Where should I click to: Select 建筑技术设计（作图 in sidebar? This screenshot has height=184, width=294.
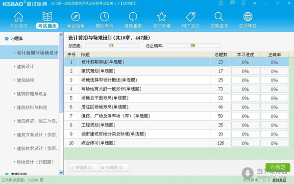click(37, 149)
